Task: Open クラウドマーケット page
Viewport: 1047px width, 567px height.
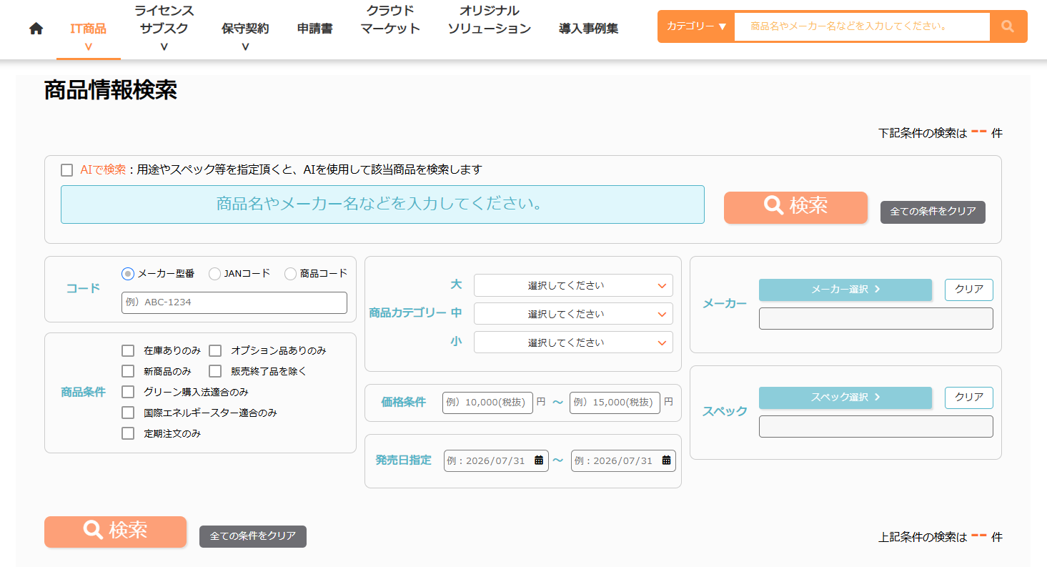Action: [390, 20]
